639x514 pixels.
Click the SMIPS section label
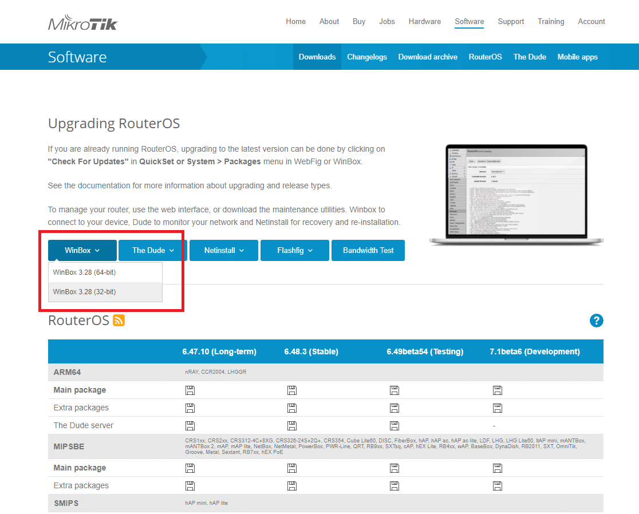[66, 503]
